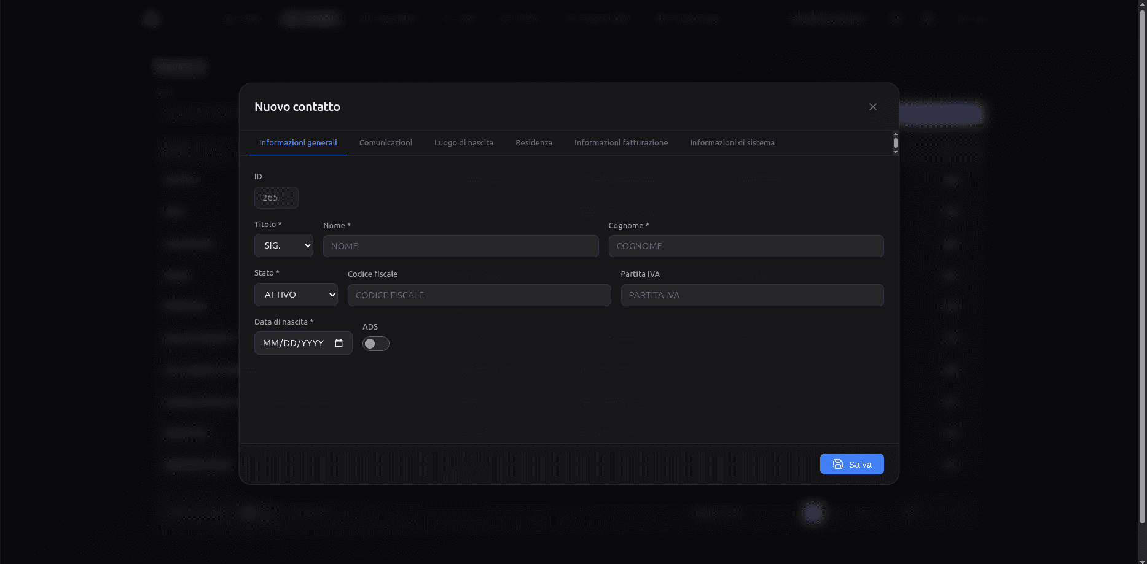
Task: Open the calendar picker for birth date
Action: click(339, 343)
